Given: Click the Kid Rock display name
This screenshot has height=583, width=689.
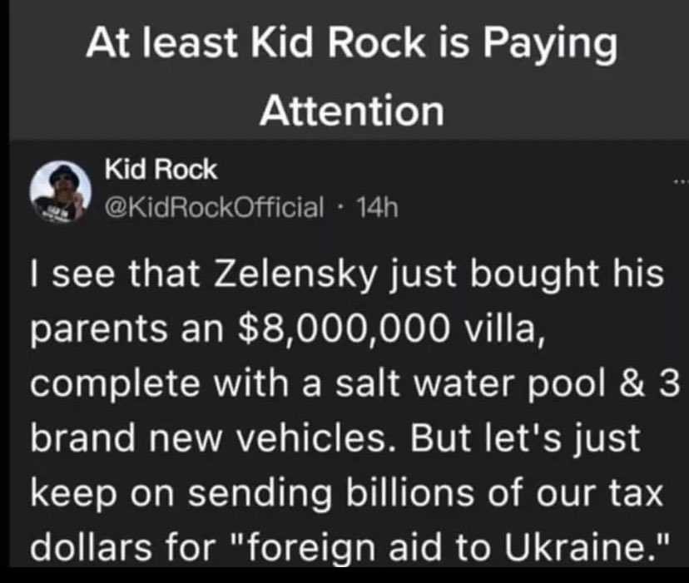Looking at the screenshot, I should coord(161,169).
